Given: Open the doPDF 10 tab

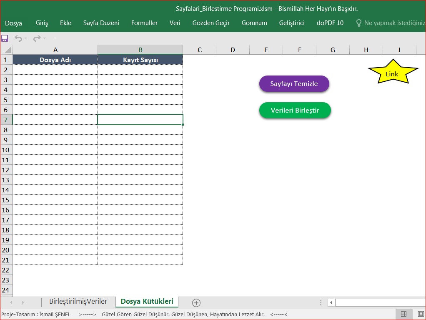Looking at the screenshot, I should click(330, 23).
